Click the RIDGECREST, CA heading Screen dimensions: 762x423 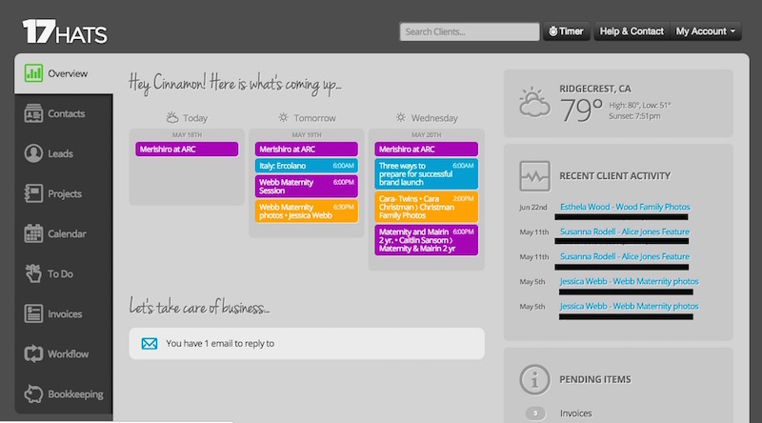595,89
